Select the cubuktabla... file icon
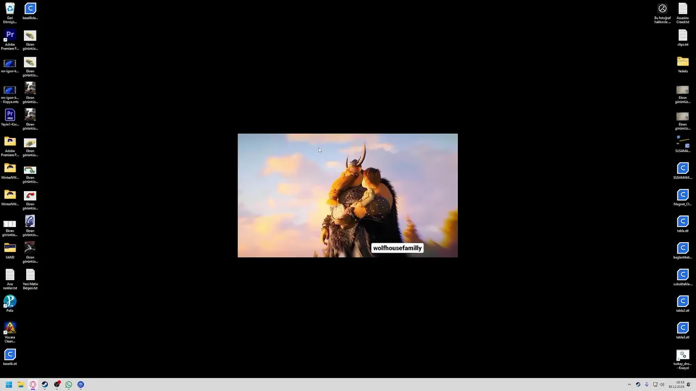 (x=682, y=278)
